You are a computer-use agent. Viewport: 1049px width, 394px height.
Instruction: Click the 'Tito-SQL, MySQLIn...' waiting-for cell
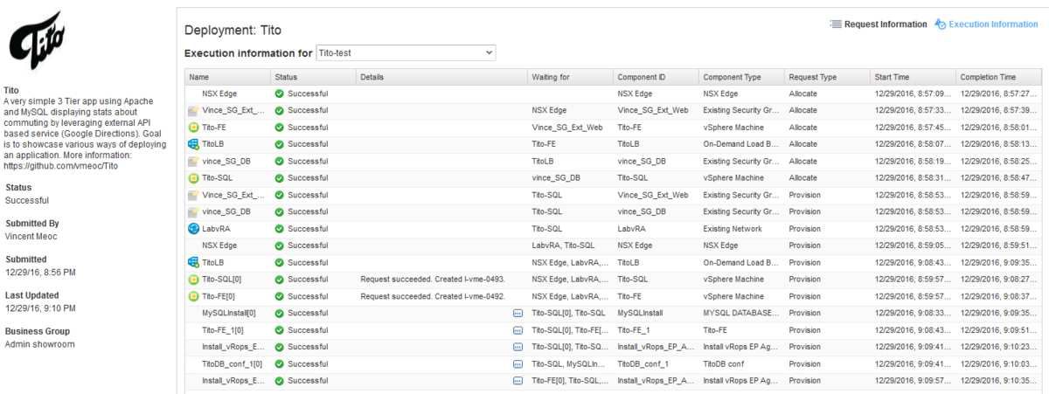pyautogui.click(x=569, y=364)
